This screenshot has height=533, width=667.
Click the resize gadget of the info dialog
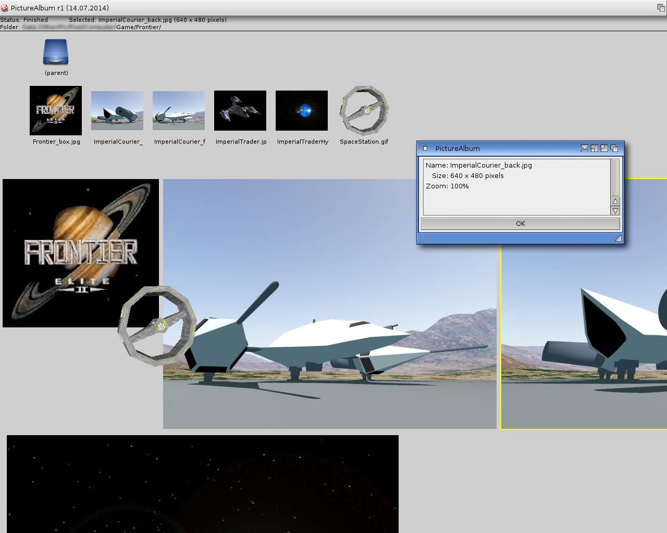pos(618,238)
